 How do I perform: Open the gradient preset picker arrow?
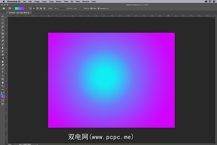(26, 8)
